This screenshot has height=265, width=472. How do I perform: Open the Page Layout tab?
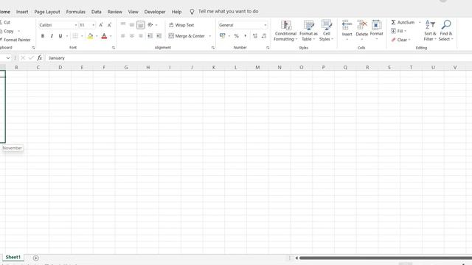coord(47,12)
